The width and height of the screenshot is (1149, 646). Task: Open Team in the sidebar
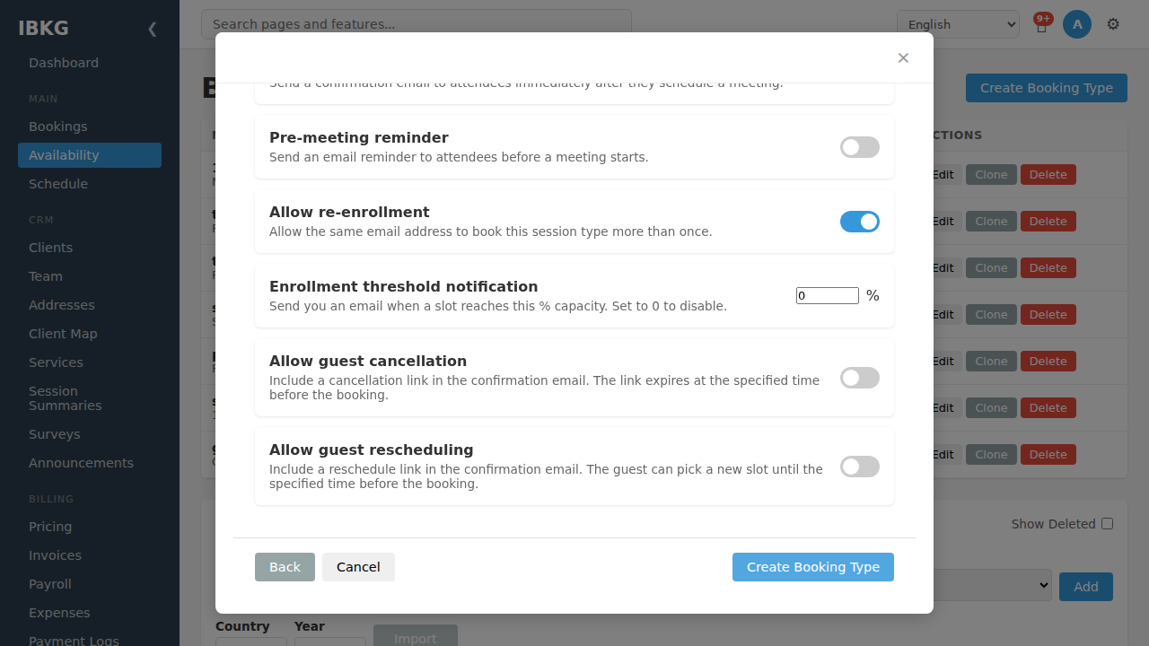click(90, 276)
